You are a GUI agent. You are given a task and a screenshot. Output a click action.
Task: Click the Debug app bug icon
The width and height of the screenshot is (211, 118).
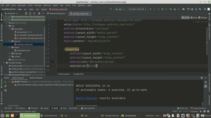coord(163,9)
